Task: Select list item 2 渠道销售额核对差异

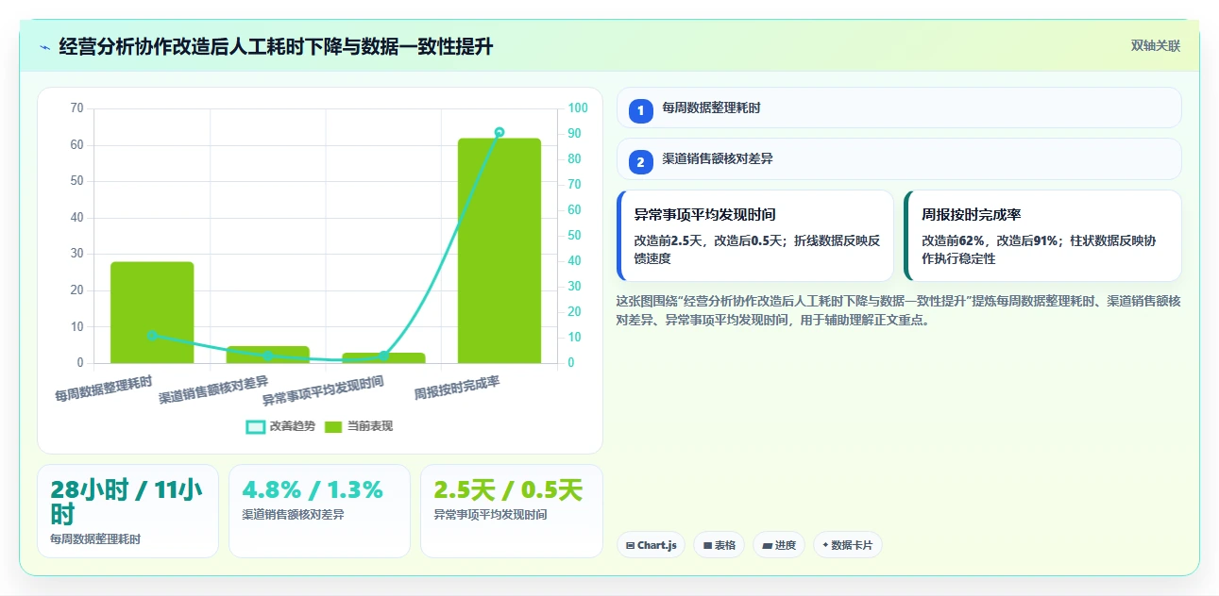Action: pyautogui.click(x=899, y=159)
